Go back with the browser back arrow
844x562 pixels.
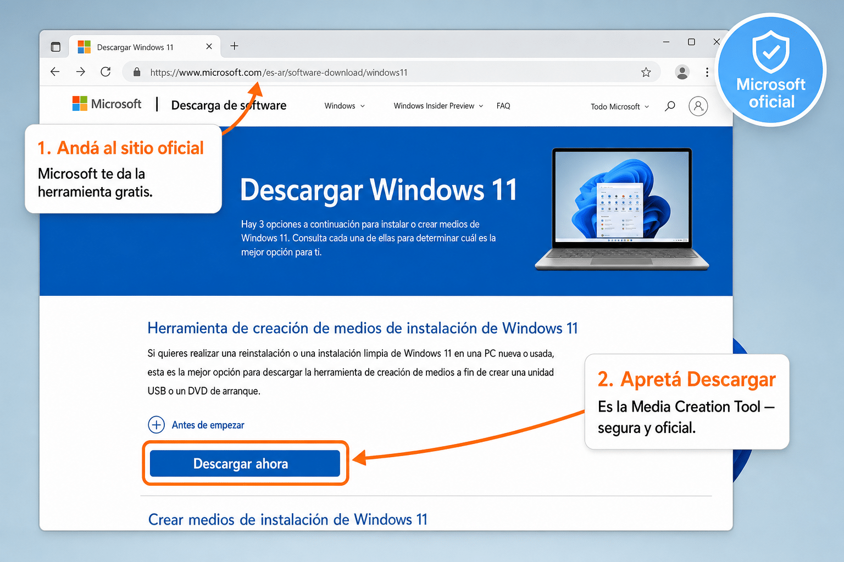pyautogui.click(x=55, y=72)
